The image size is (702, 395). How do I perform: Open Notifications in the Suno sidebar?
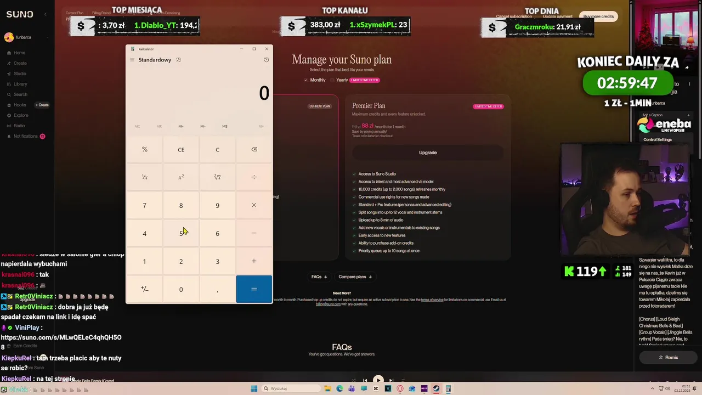point(25,136)
